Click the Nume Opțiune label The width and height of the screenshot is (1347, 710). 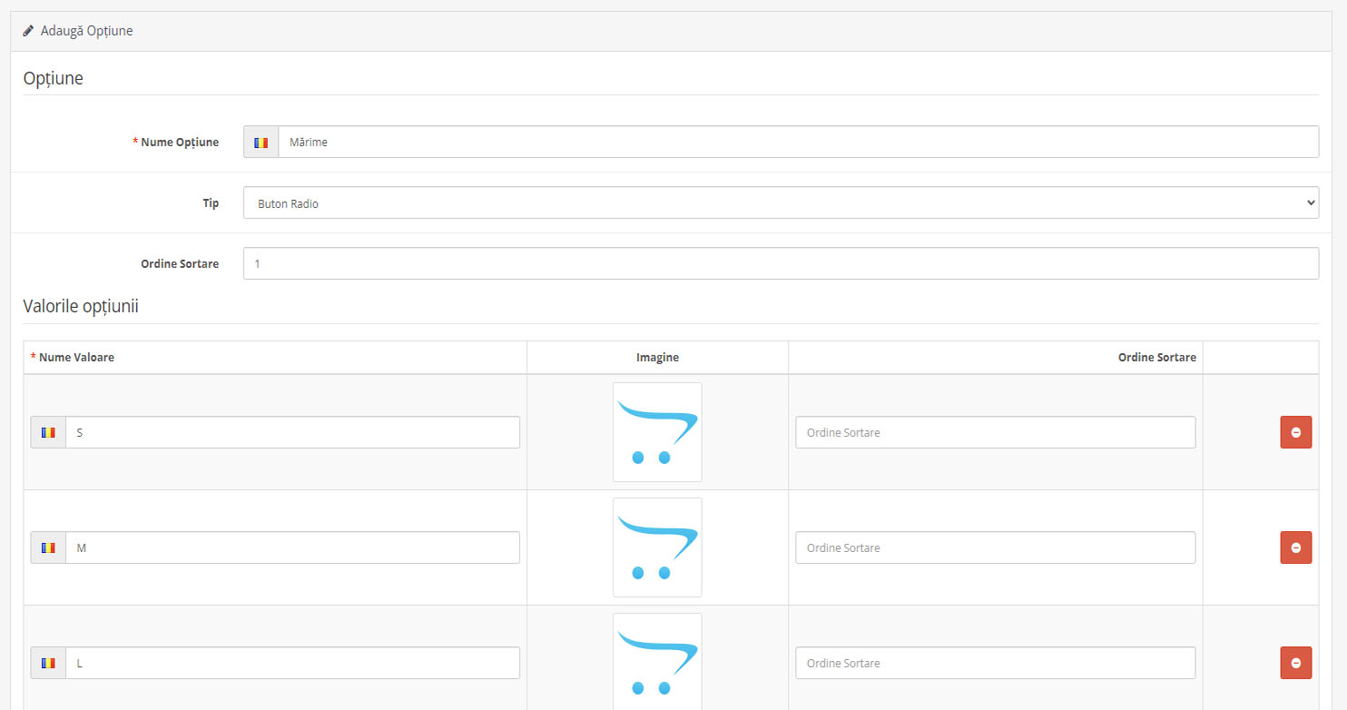pos(176,142)
